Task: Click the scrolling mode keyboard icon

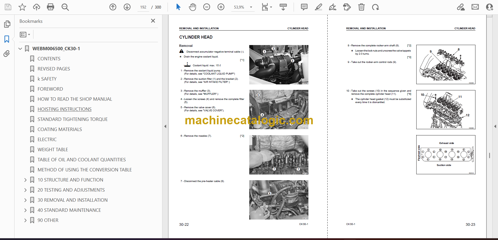Action: tap(283, 7)
